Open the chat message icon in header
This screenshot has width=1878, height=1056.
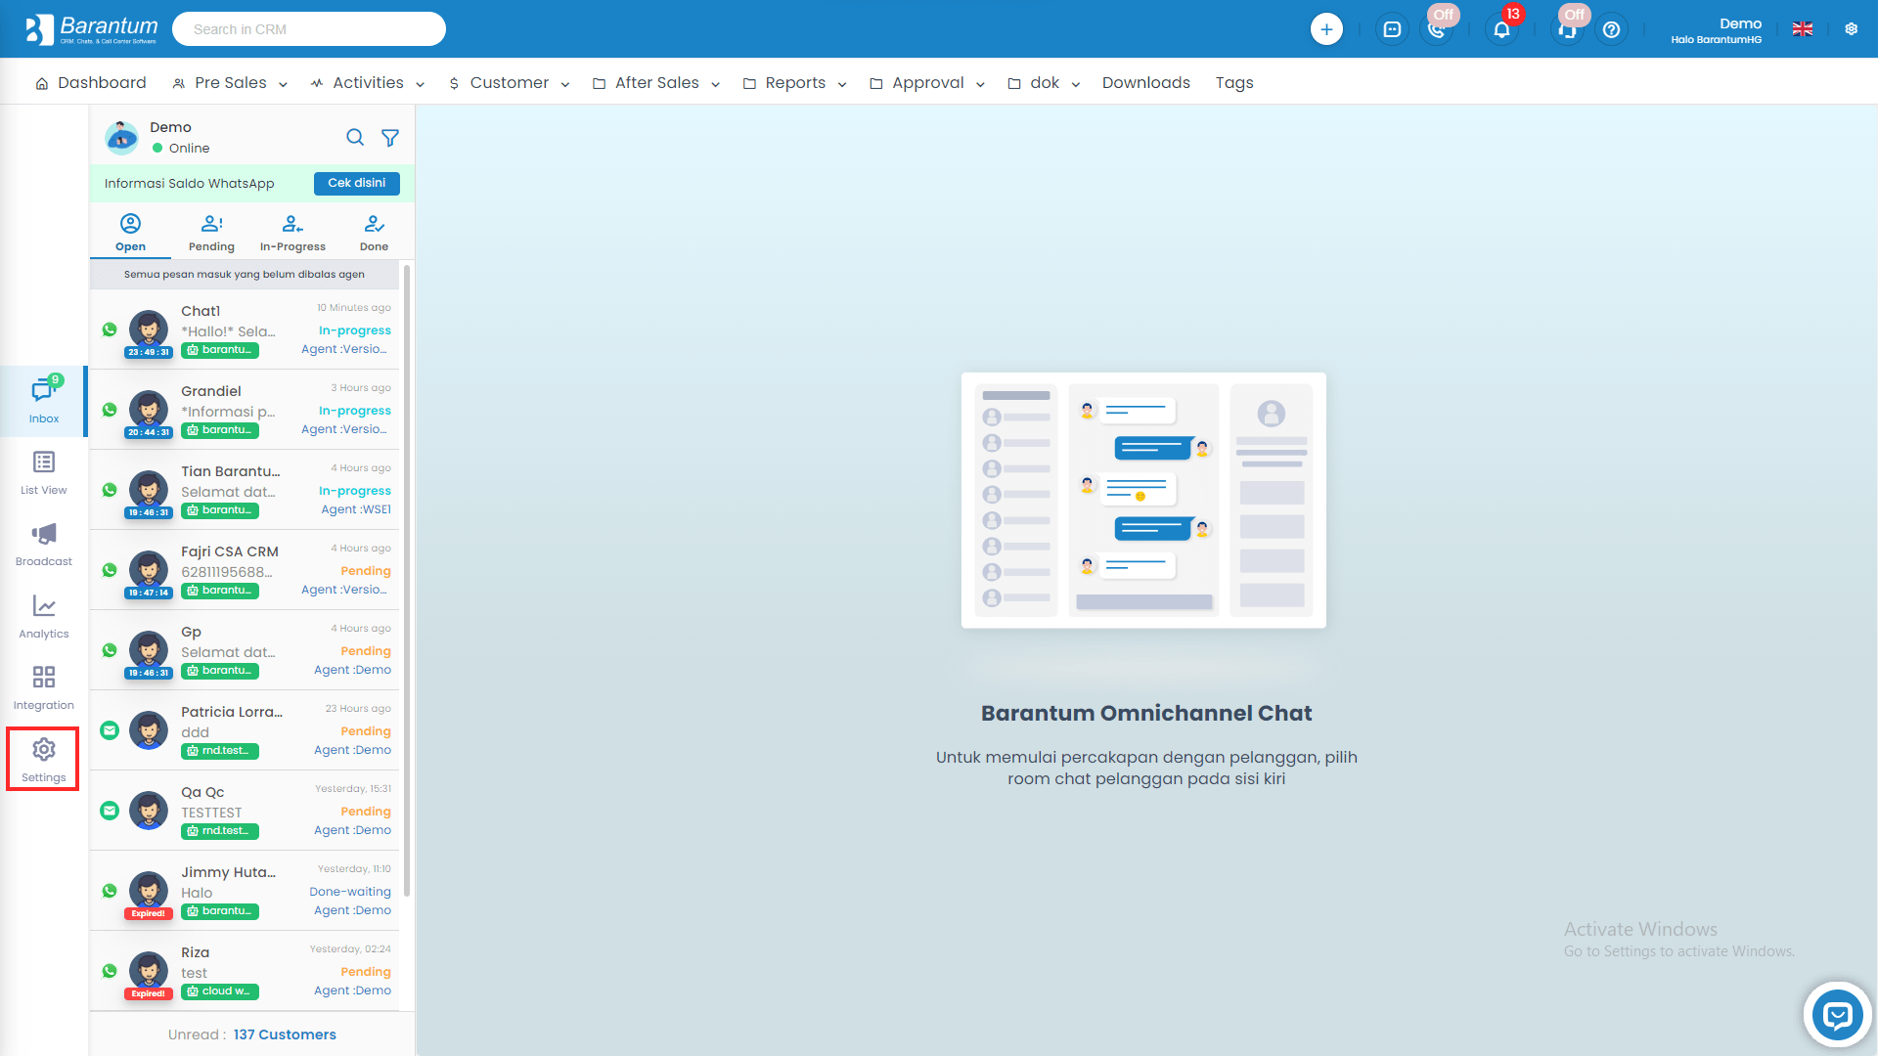[x=1392, y=29]
